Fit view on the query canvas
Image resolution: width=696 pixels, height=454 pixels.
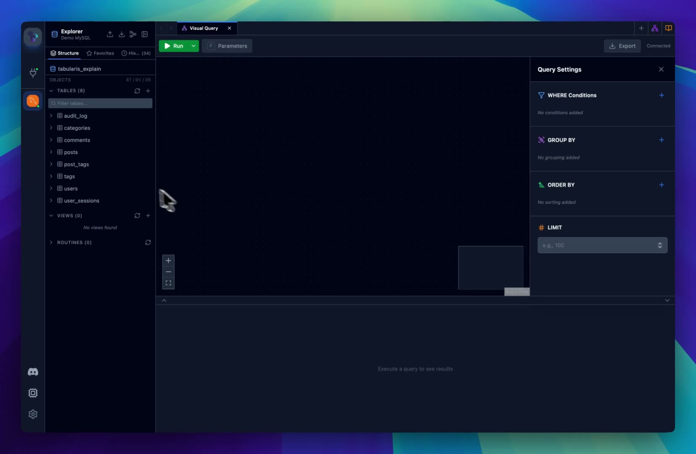coord(168,283)
